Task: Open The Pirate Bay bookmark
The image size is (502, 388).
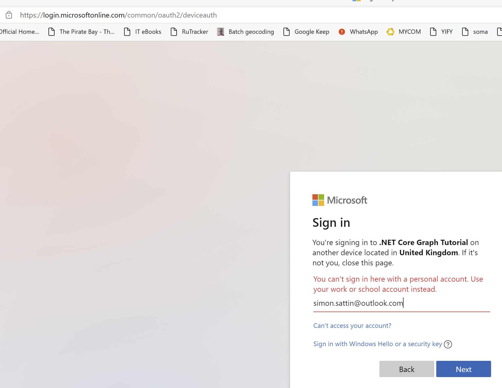Action: click(x=87, y=32)
